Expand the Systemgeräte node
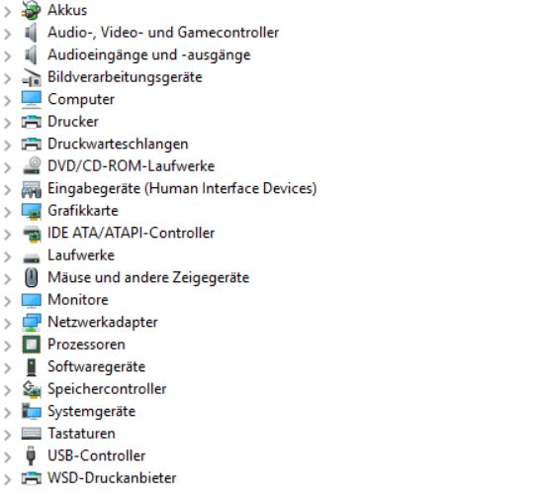 pos(8,413)
